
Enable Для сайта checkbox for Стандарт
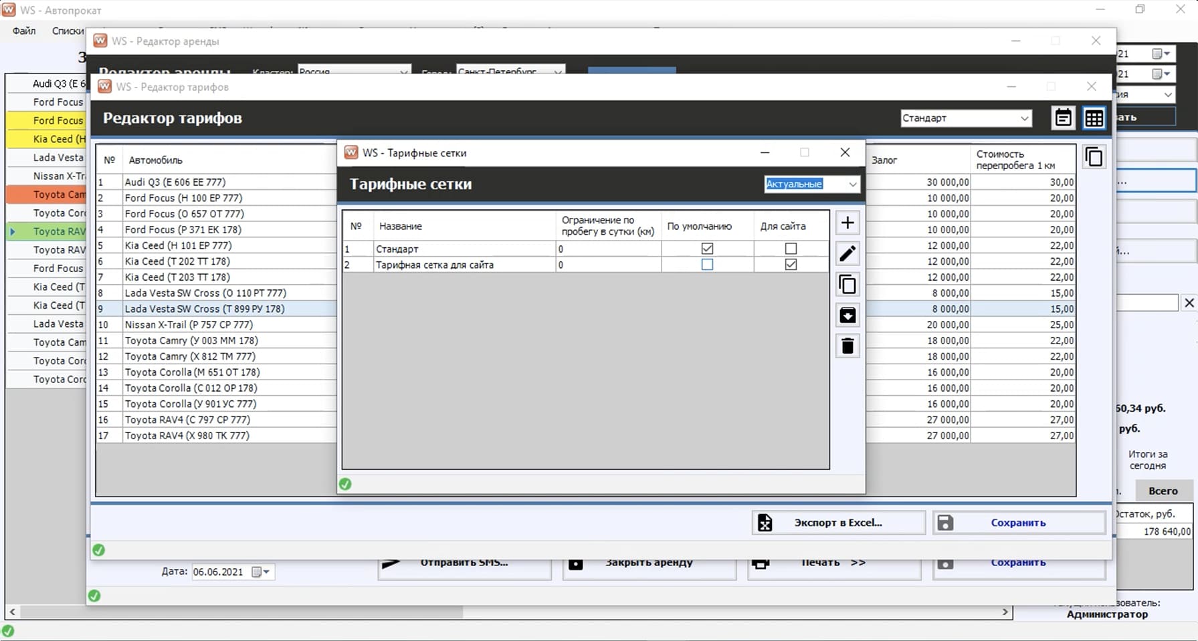[791, 249]
